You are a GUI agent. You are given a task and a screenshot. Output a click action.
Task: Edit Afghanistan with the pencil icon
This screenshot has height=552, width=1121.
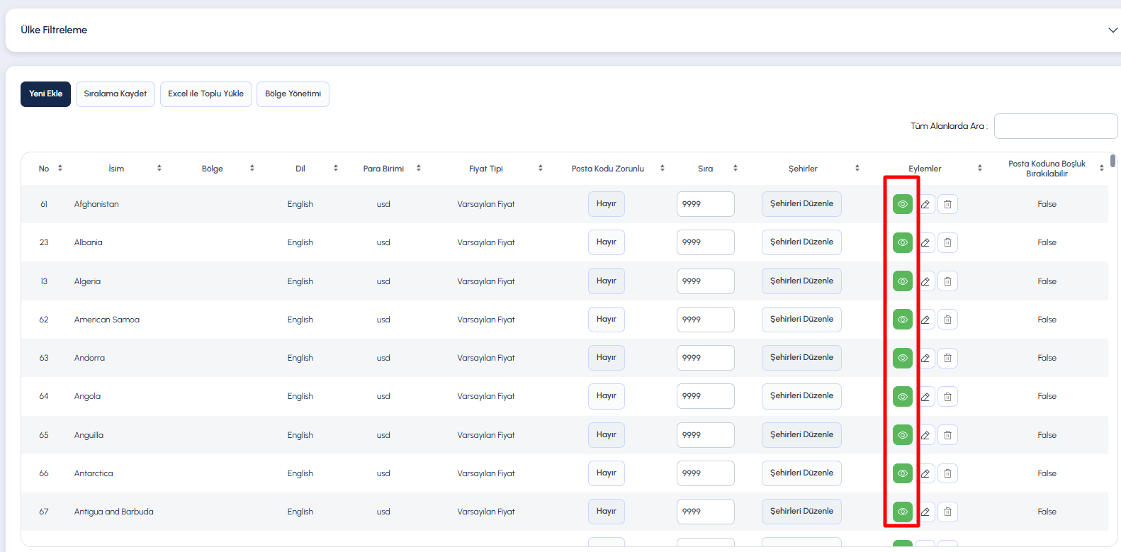tap(925, 204)
